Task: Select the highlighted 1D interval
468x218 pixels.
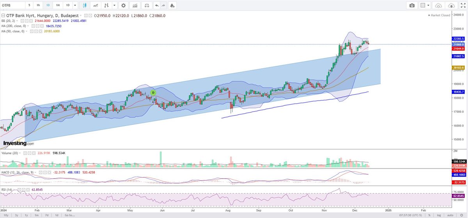Action: point(48,5)
